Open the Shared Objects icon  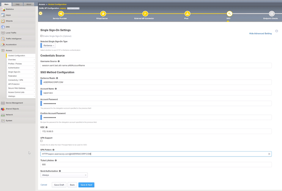tap(3, 109)
